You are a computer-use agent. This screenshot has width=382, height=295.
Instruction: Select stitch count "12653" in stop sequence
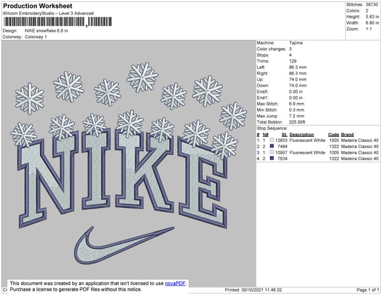[281, 141]
